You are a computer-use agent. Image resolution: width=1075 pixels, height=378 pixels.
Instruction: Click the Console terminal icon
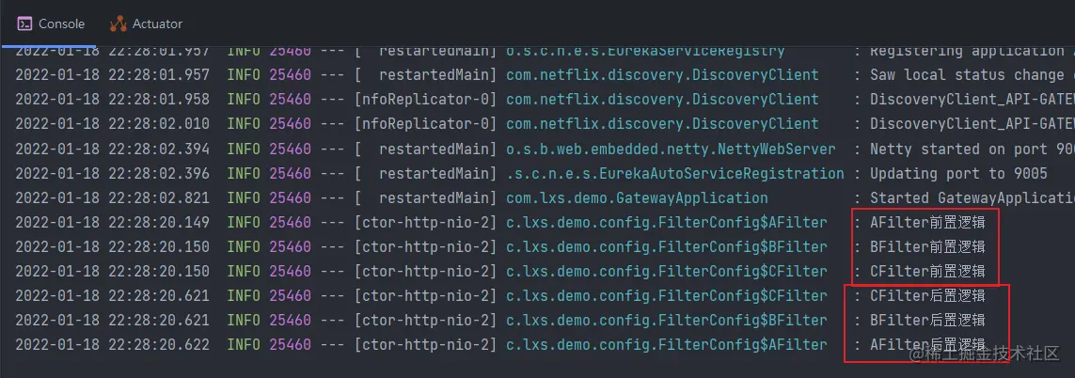click(x=24, y=24)
